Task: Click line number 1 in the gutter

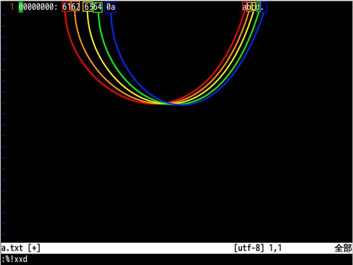Action: pyautogui.click(x=12, y=7)
